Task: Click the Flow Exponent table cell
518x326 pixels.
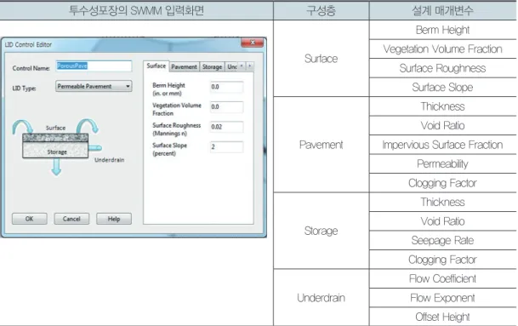Action: pos(442,298)
